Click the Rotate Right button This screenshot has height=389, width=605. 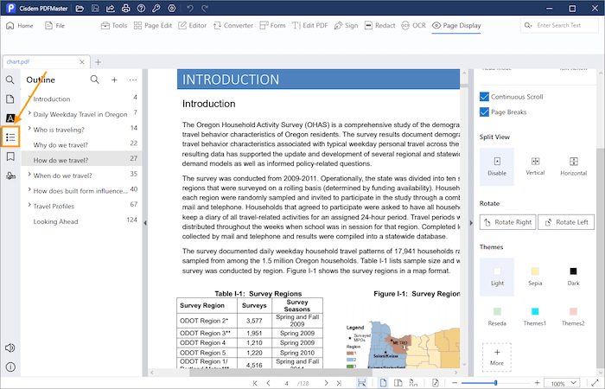(508, 222)
